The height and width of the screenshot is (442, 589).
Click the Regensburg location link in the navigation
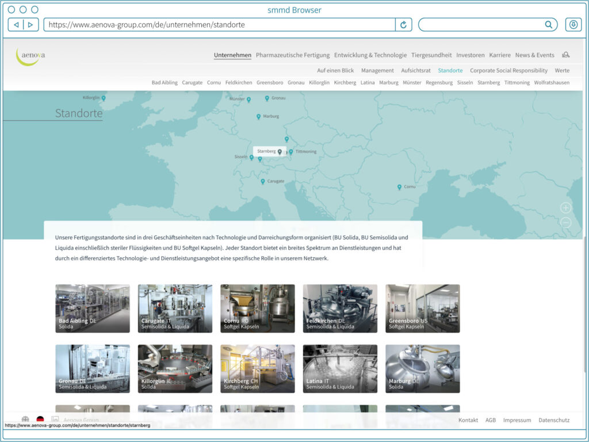[439, 83]
